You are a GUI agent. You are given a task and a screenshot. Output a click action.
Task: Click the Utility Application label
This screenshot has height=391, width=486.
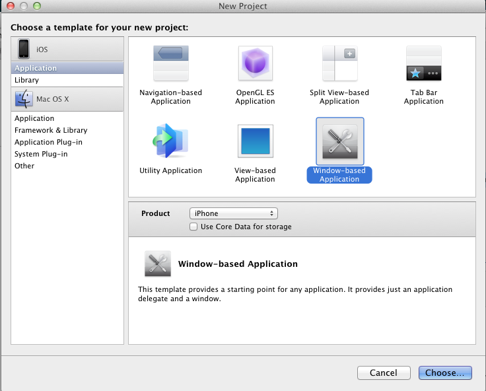click(x=171, y=170)
